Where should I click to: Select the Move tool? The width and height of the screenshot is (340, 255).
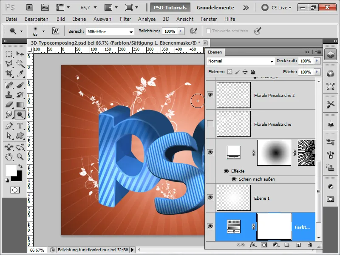(20, 54)
